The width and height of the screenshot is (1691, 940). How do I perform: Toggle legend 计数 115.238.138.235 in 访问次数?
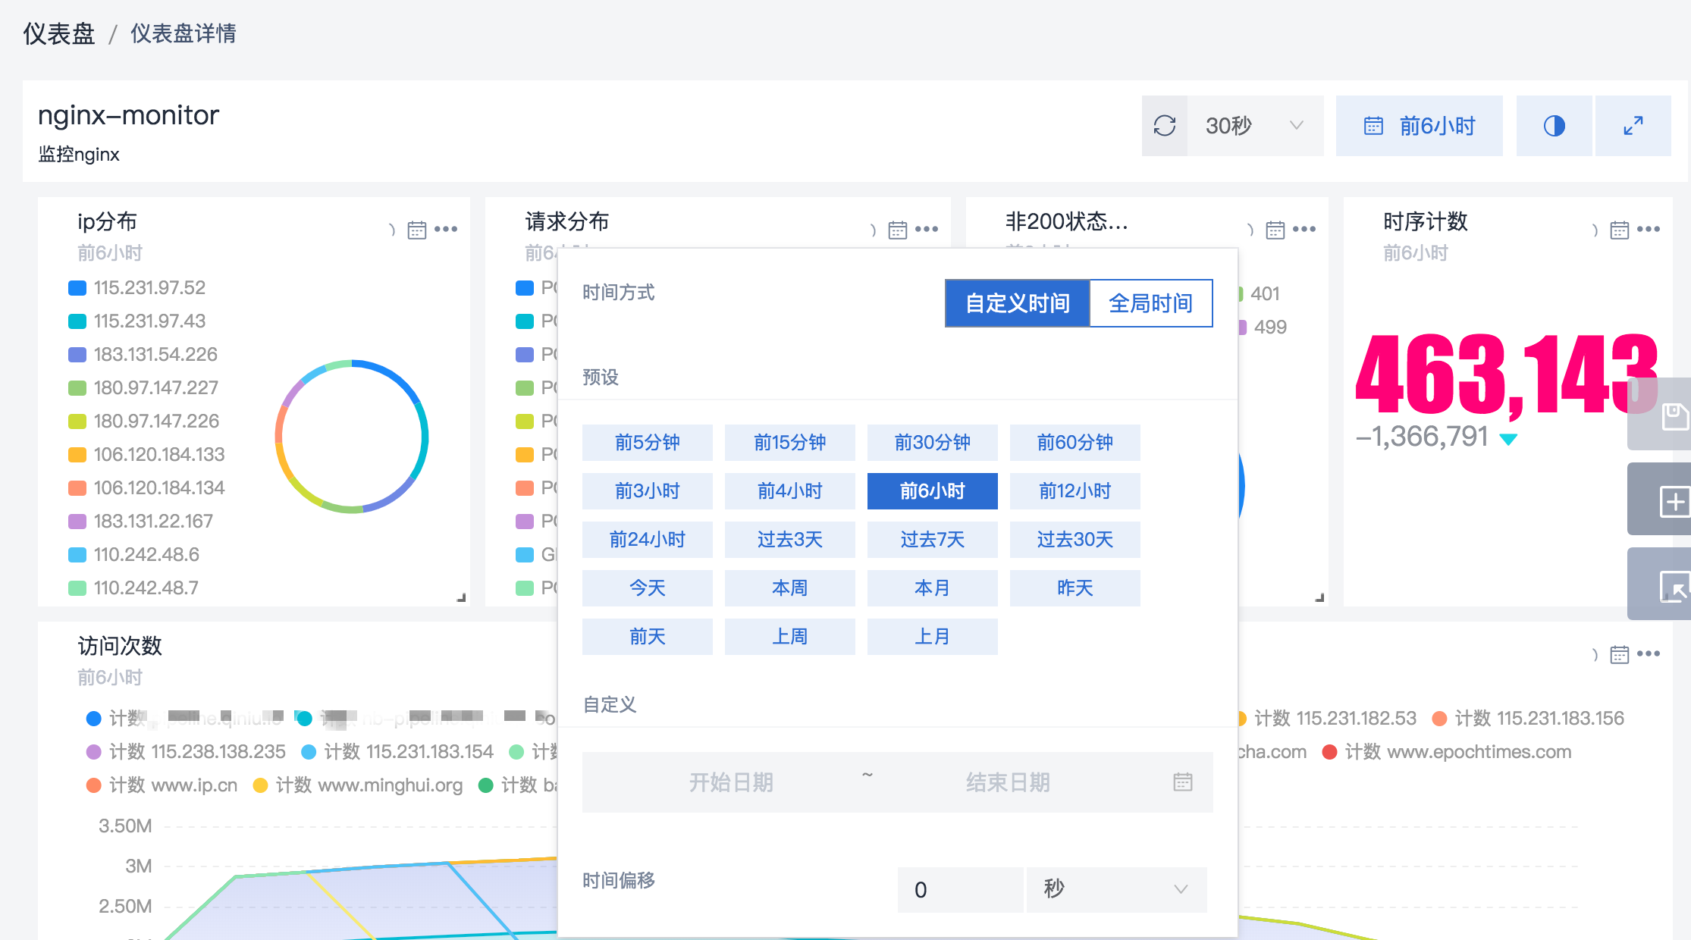[x=187, y=752]
